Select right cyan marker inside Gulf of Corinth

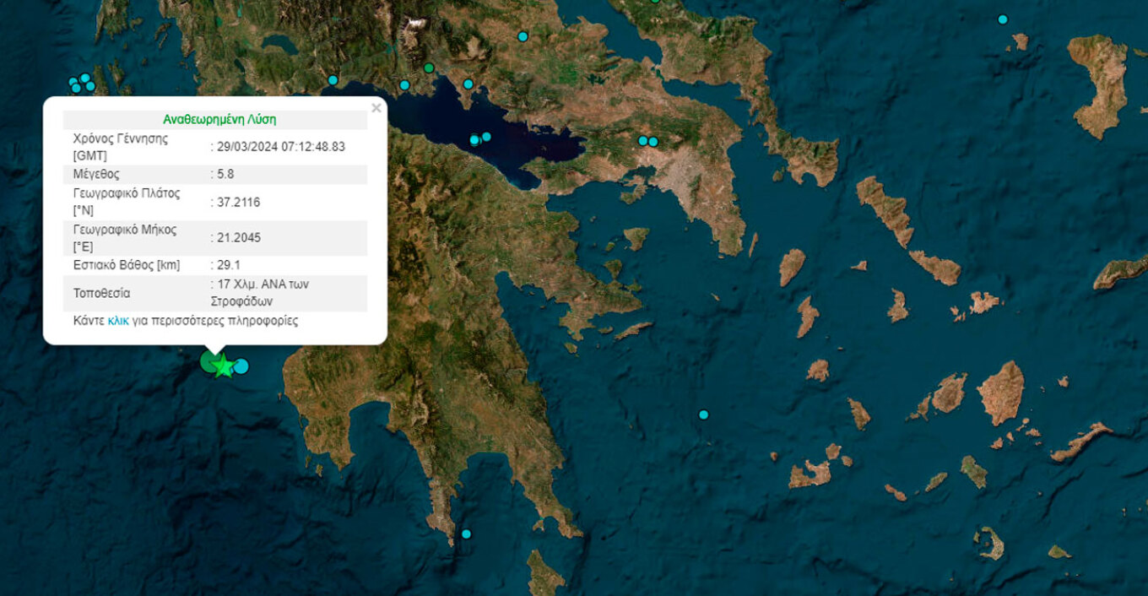point(486,137)
